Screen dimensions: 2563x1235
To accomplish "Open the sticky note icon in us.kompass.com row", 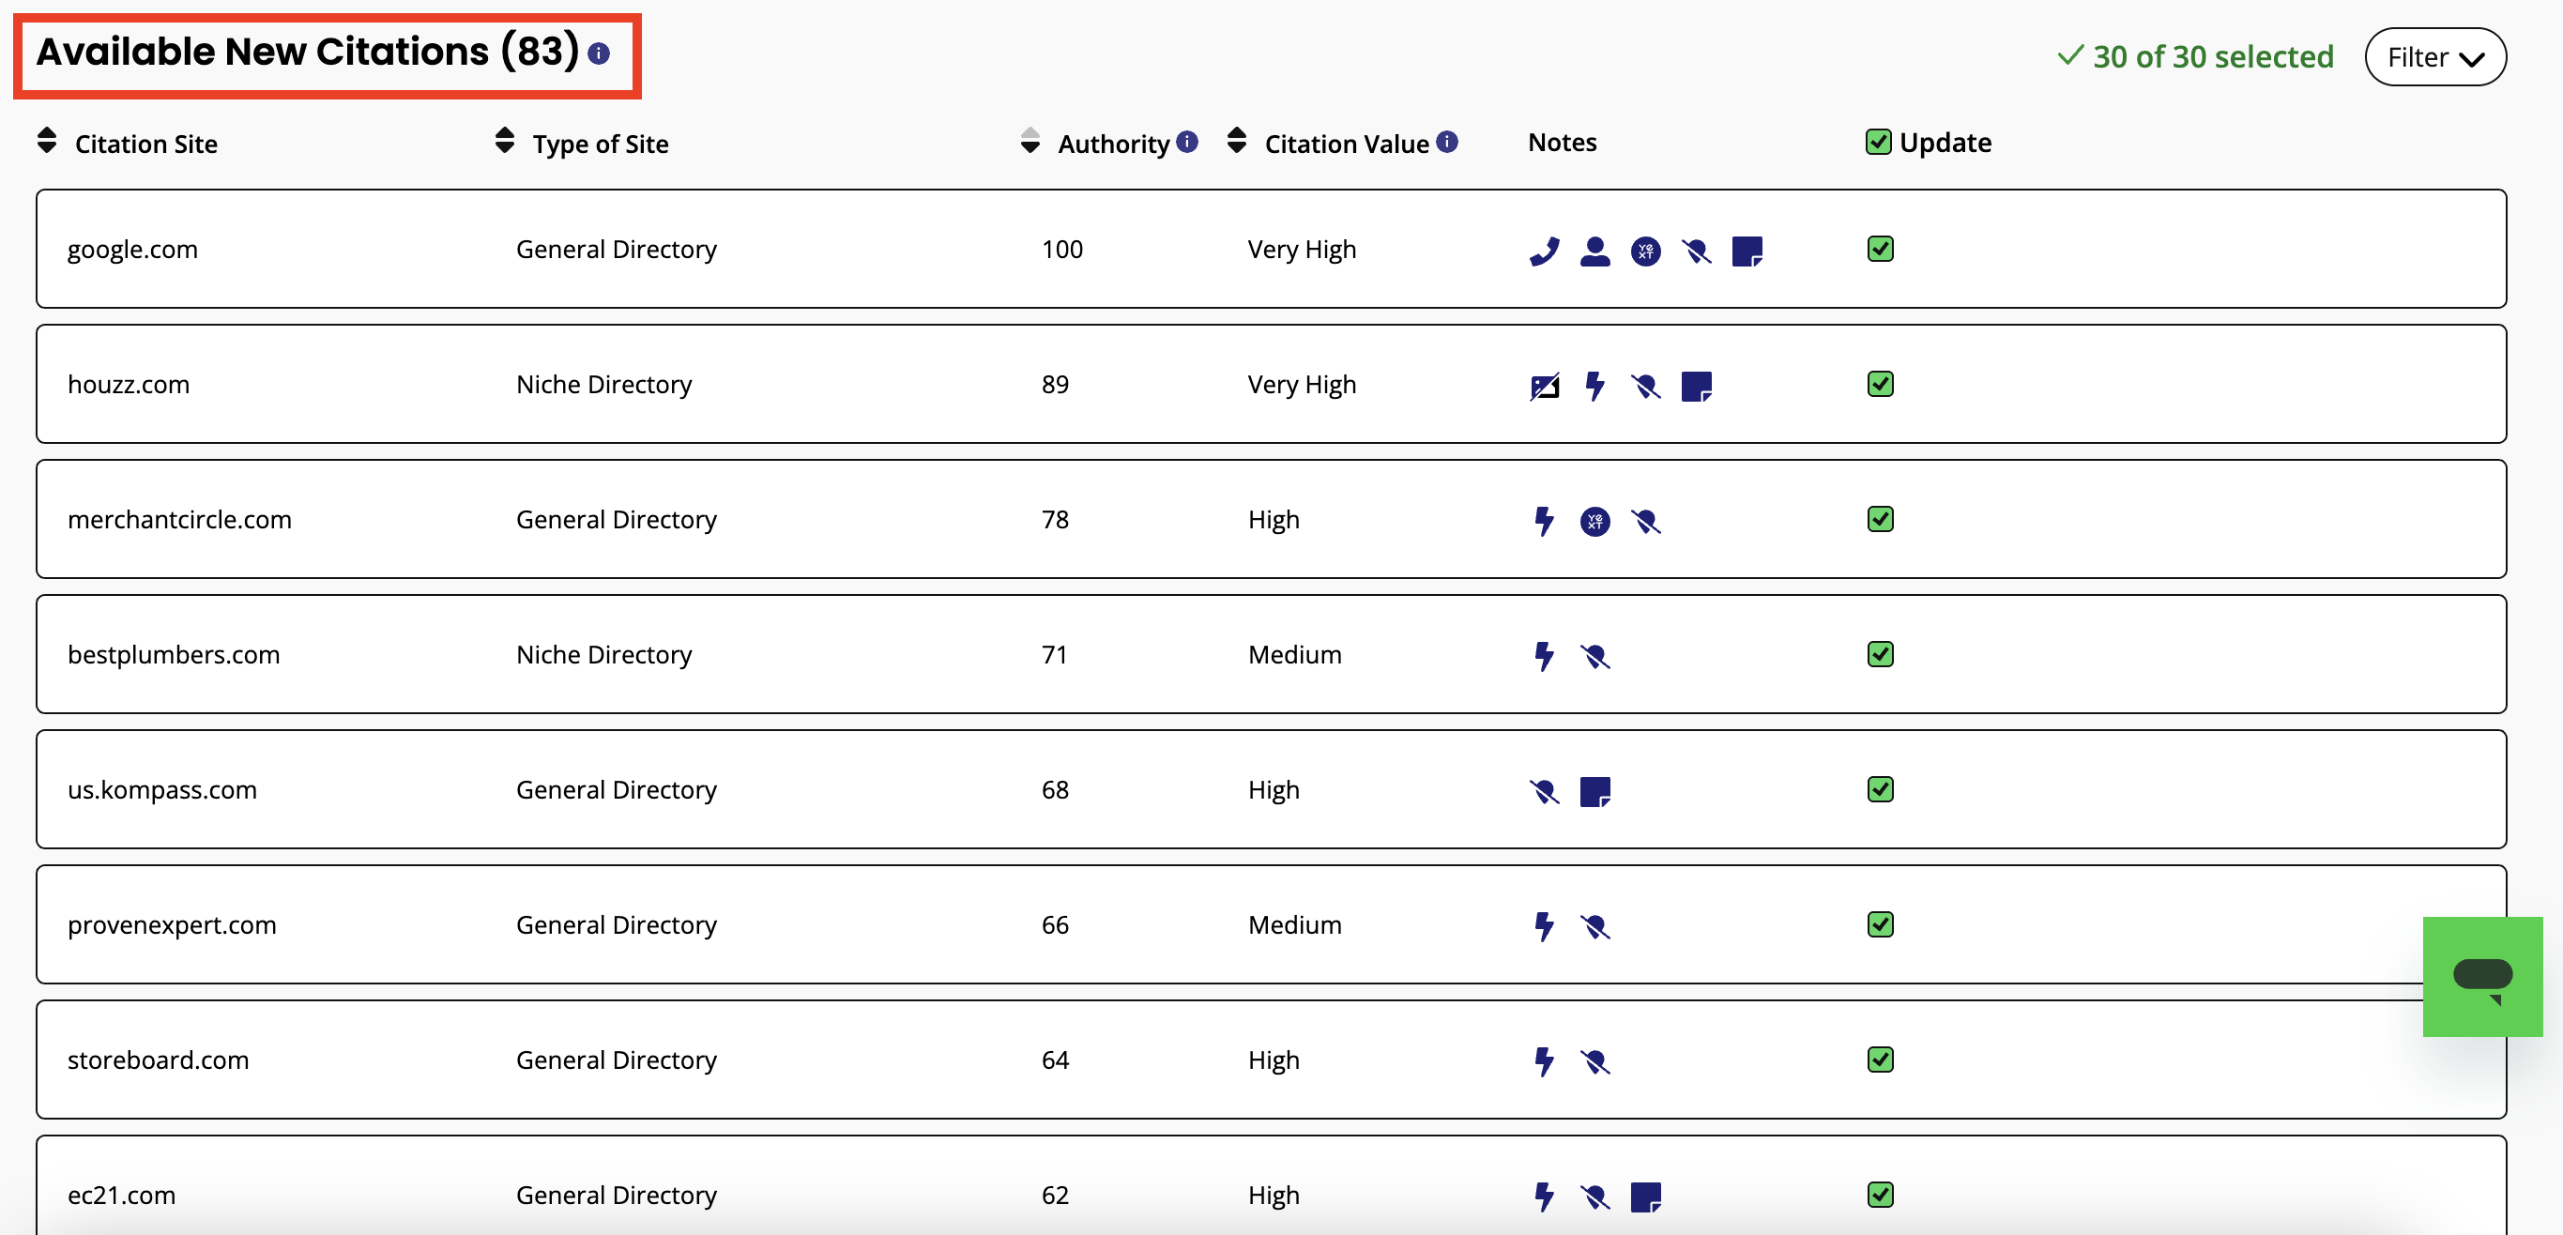I will click(1594, 792).
